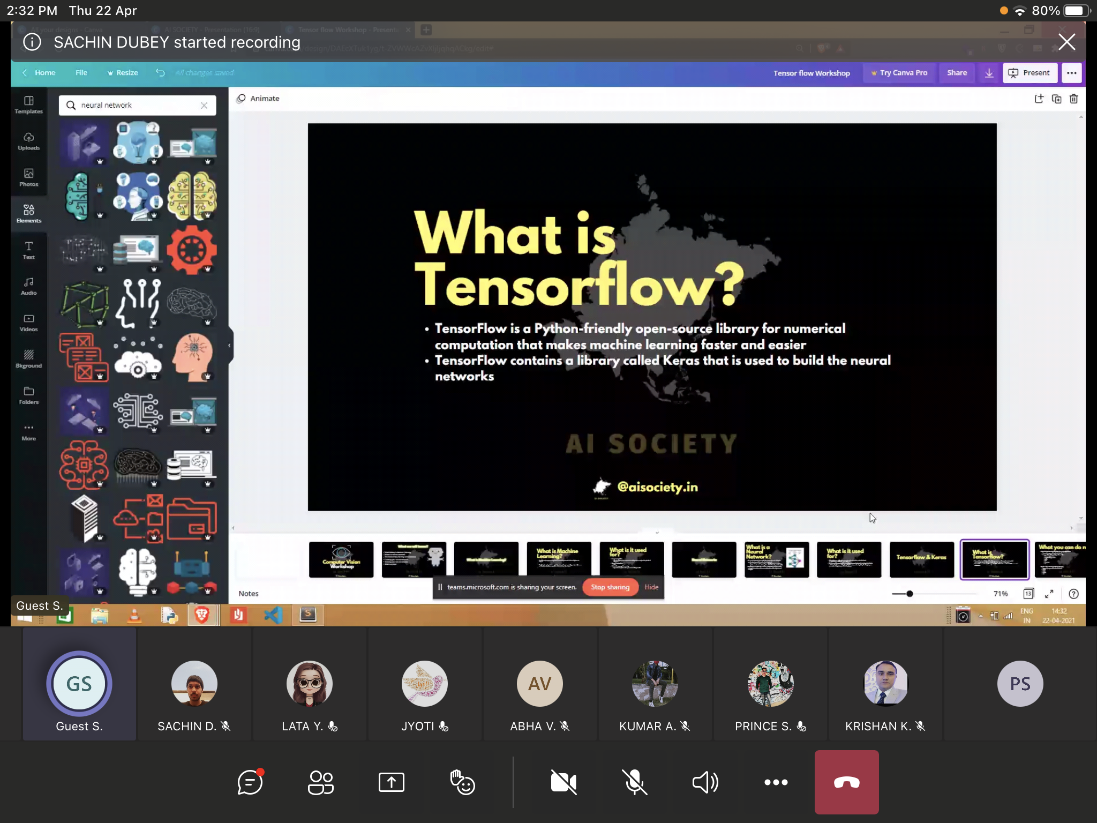Image resolution: width=1097 pixels, height=823 pixels.
Task: Open the Templates panel in Canva sidebar
Action: (29, 104)
